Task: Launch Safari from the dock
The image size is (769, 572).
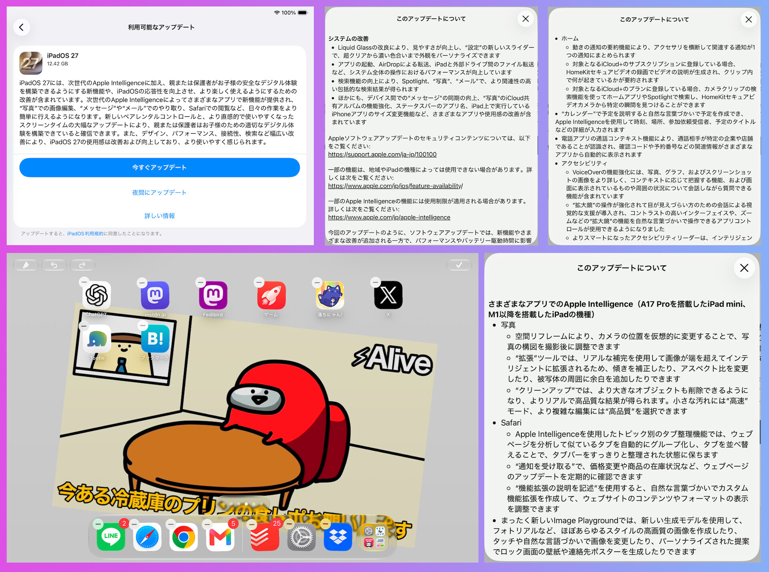Action: click(x=147, y=536)
